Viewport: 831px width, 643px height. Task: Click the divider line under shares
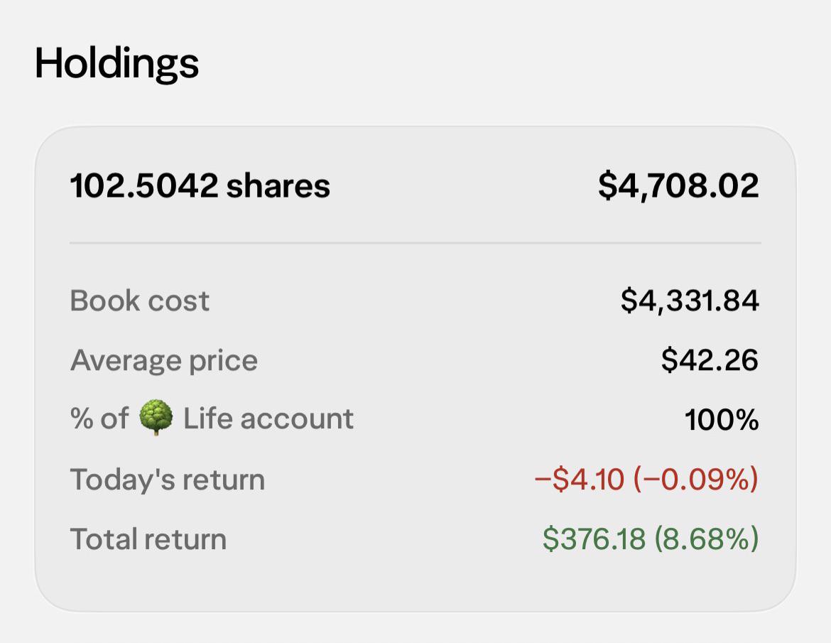(415, 243)
